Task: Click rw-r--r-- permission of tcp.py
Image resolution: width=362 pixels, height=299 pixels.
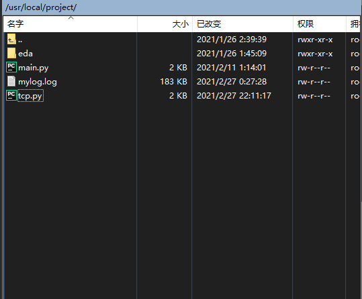Action: tap(314, 96)
